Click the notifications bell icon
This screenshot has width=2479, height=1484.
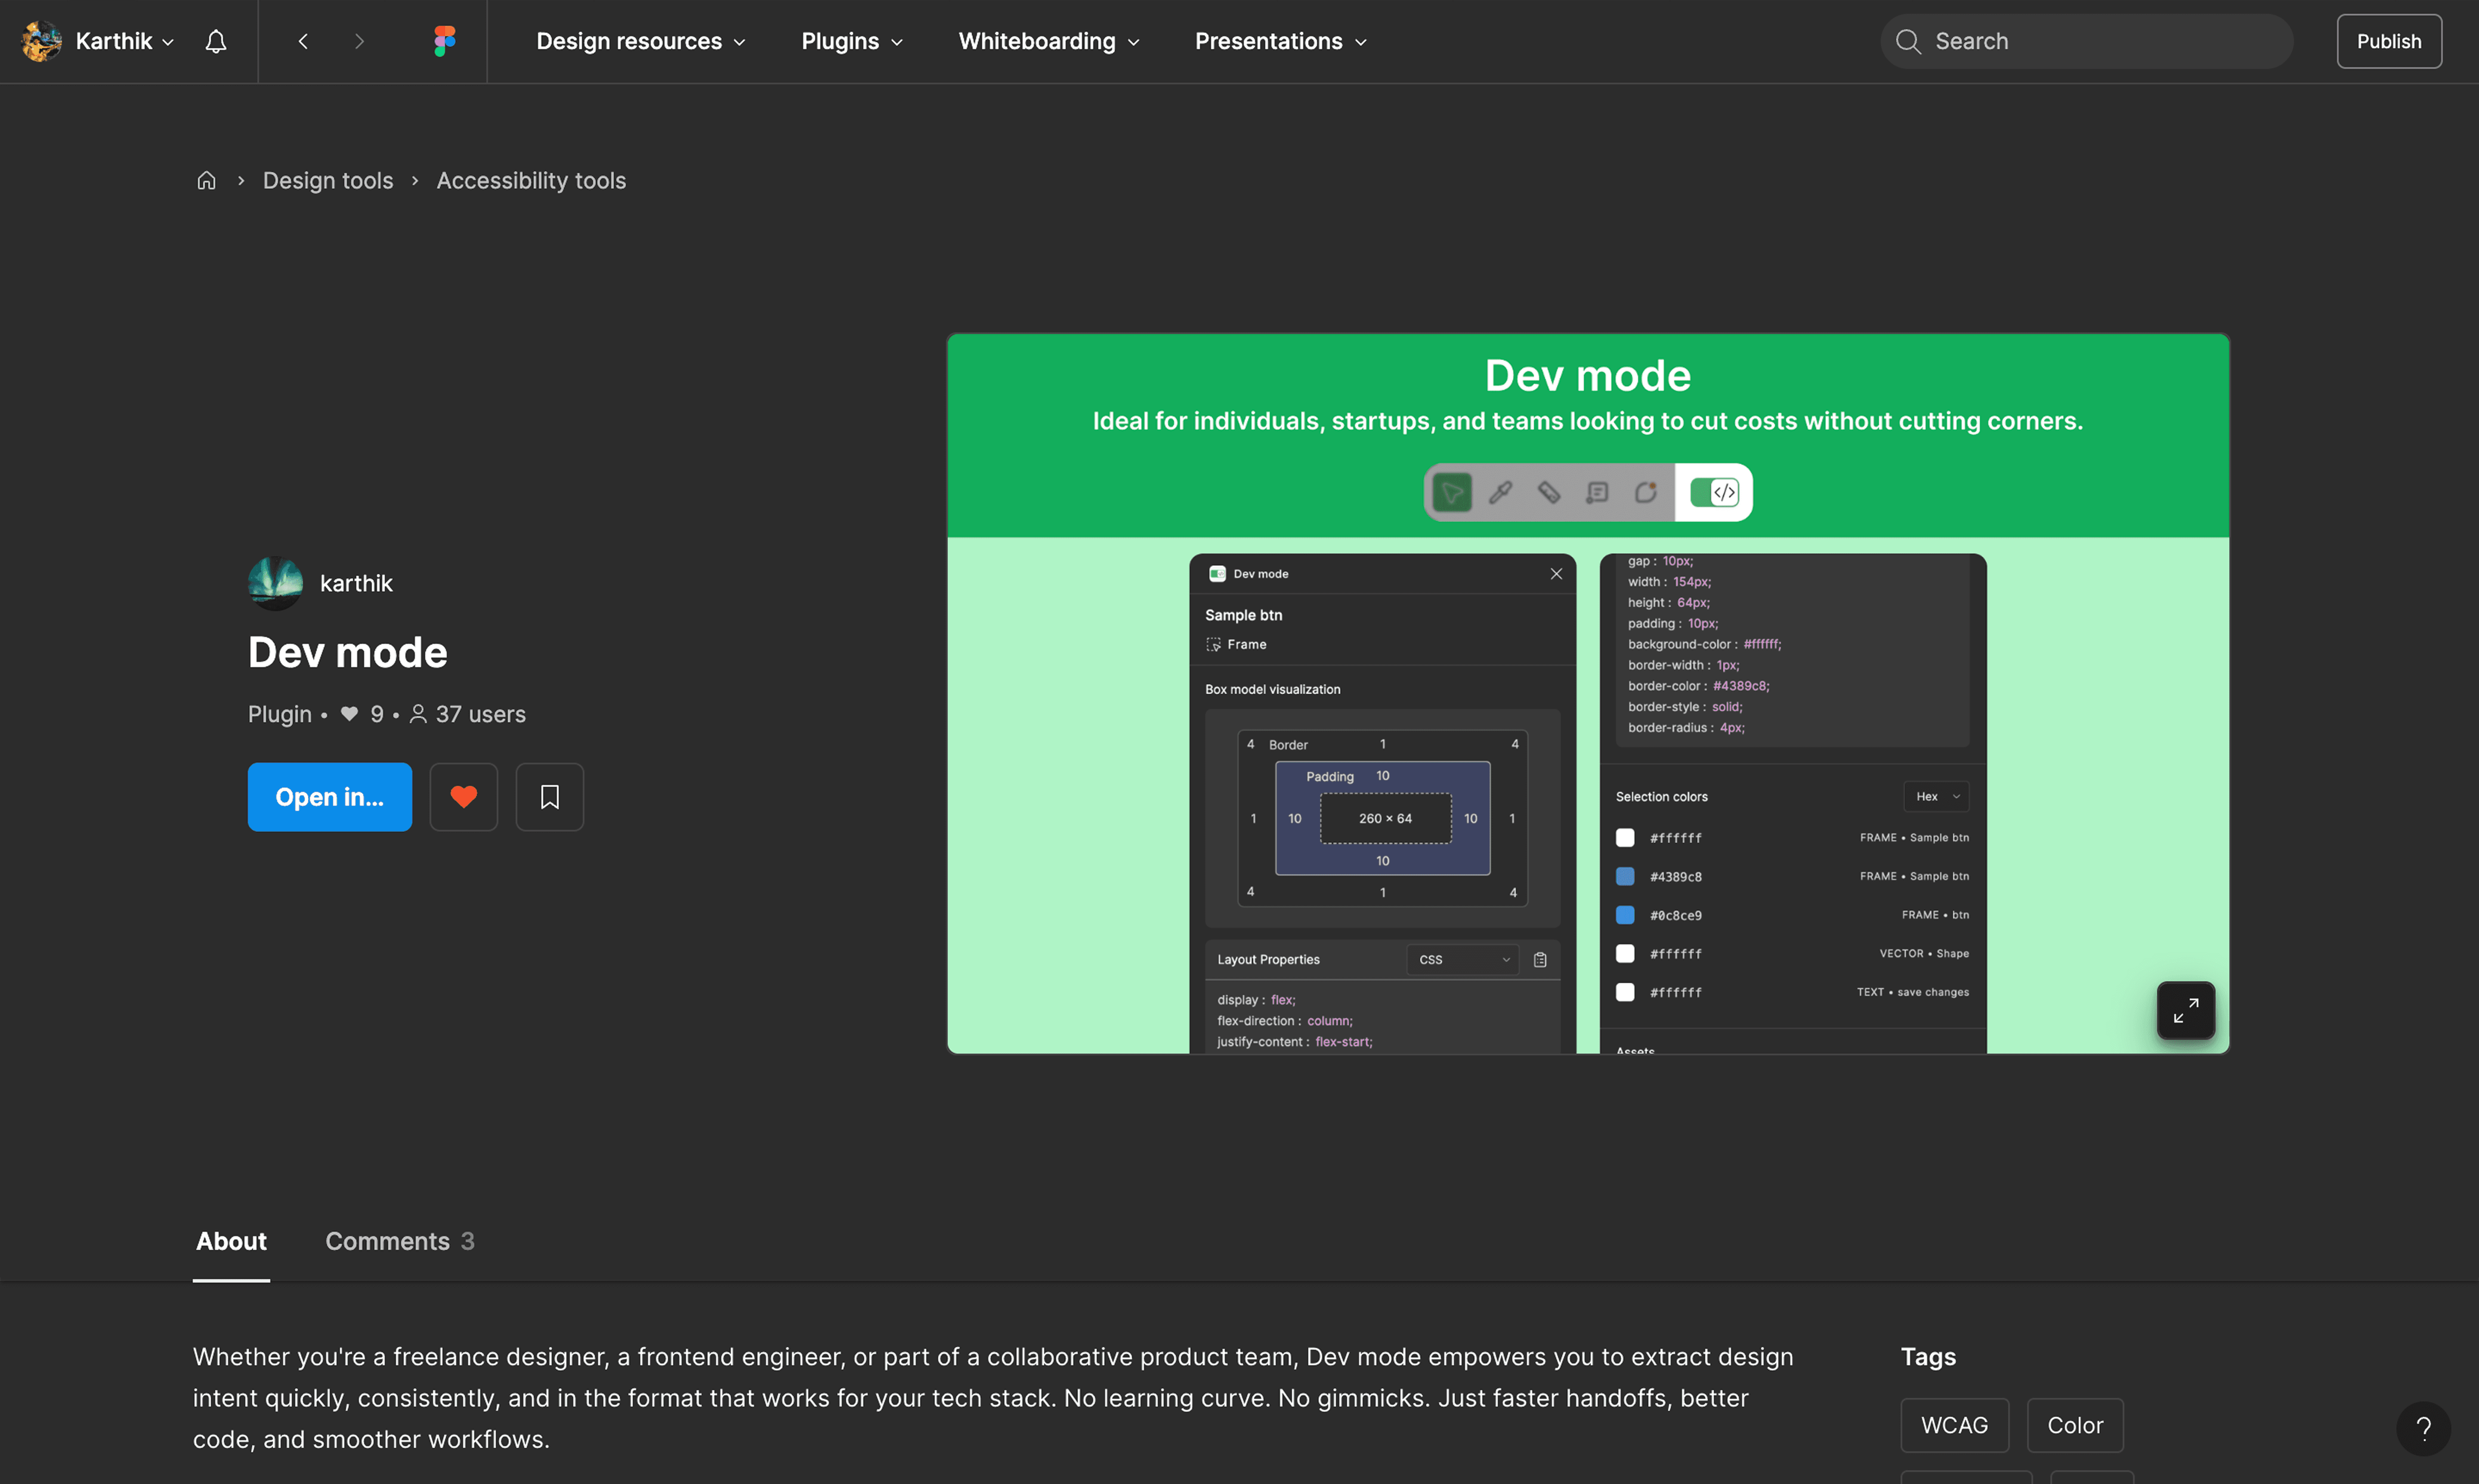[x=216, y=41]
